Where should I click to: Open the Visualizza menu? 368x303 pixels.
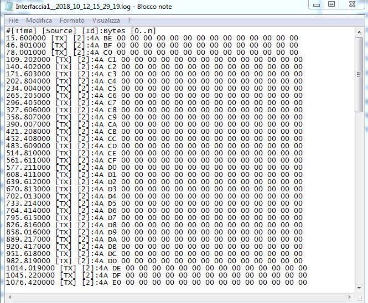tap(106, 20)
